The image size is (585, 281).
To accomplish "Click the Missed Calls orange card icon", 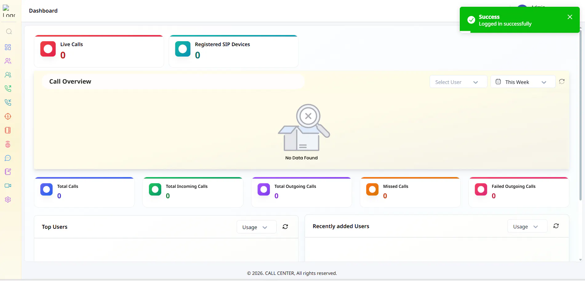I will [372, 190].
